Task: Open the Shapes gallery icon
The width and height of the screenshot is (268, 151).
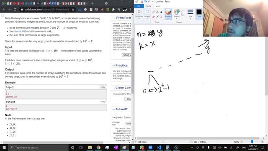Action: (177, 12)
